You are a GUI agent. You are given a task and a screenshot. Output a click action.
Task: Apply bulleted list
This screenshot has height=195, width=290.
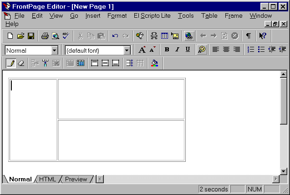(261, 50)
